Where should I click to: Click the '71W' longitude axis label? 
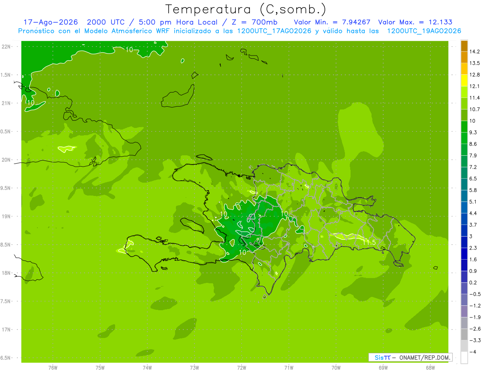tap(289, 368)
